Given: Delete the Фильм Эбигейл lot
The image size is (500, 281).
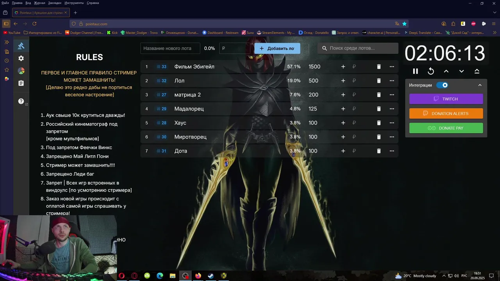Looking at the screenshot, I should point(379,67).
